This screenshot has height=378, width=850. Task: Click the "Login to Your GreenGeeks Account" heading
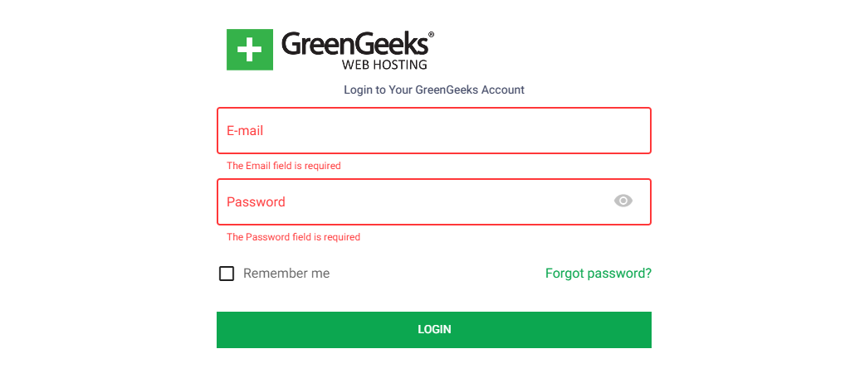[x=434, y=90]
